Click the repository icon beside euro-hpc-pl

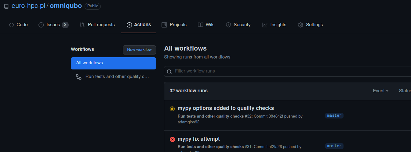(6, 6)
